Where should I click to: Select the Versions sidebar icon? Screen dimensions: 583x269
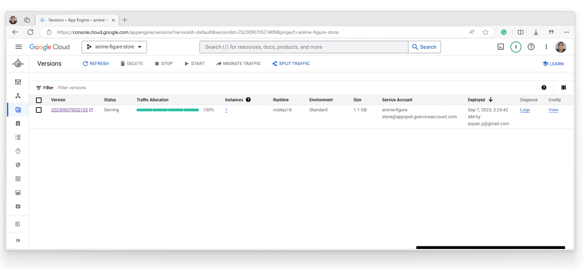click(x=18, y=110)
